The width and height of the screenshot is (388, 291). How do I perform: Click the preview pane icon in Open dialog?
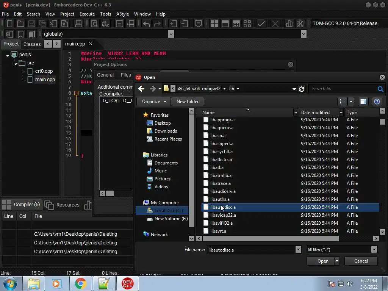[363, 102]
